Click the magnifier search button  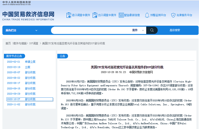click(152, 30)
